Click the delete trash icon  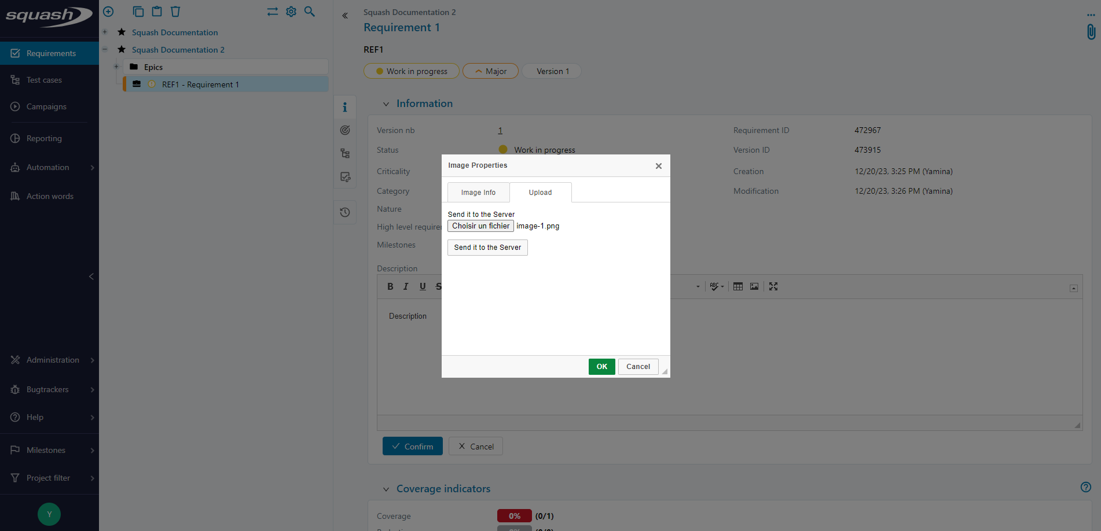pyautogui.click(x=175, y=12)
